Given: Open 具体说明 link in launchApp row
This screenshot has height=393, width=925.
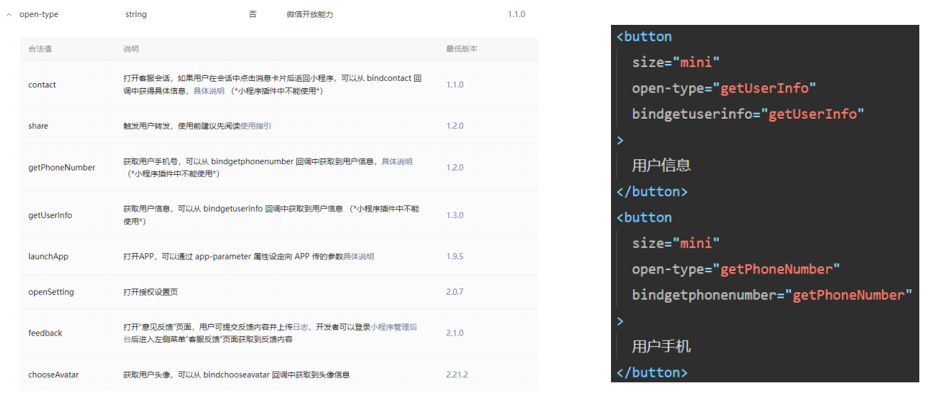Looking at the screenshot, I should tap(359, 257).
